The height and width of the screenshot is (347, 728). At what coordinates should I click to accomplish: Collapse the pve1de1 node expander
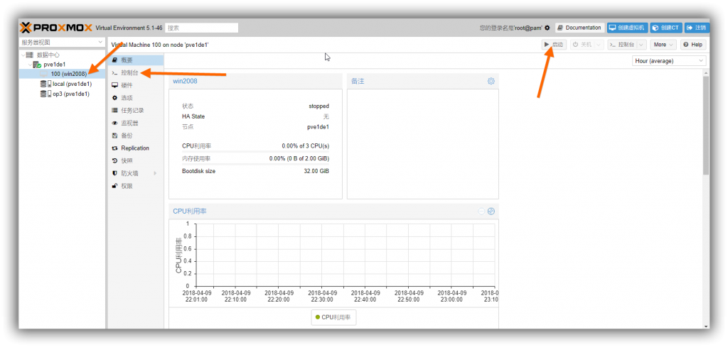coord(30,65)
